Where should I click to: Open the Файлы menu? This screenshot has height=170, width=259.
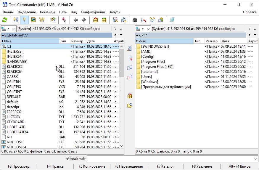pos(8,12)
